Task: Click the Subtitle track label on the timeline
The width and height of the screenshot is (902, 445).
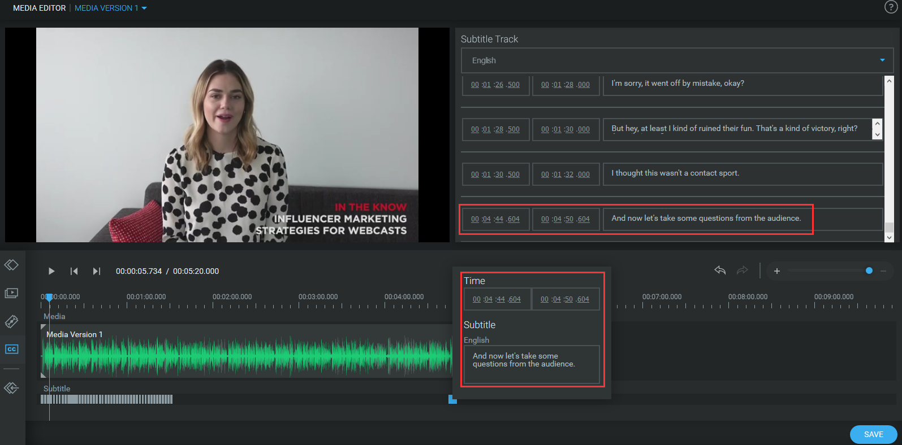Action: [57, 389]
